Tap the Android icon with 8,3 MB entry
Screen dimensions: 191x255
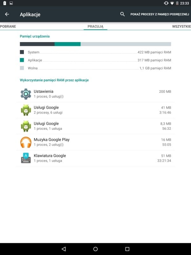coord(26,126)
